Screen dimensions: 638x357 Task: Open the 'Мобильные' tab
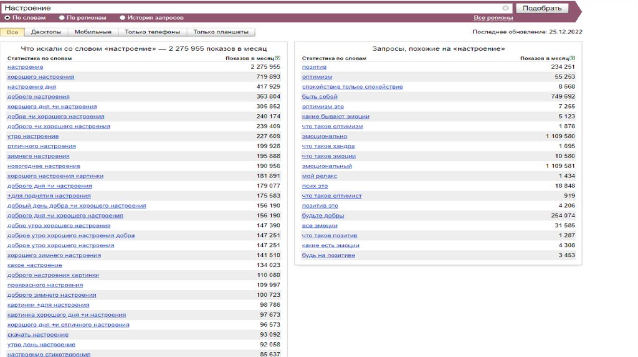93,32
